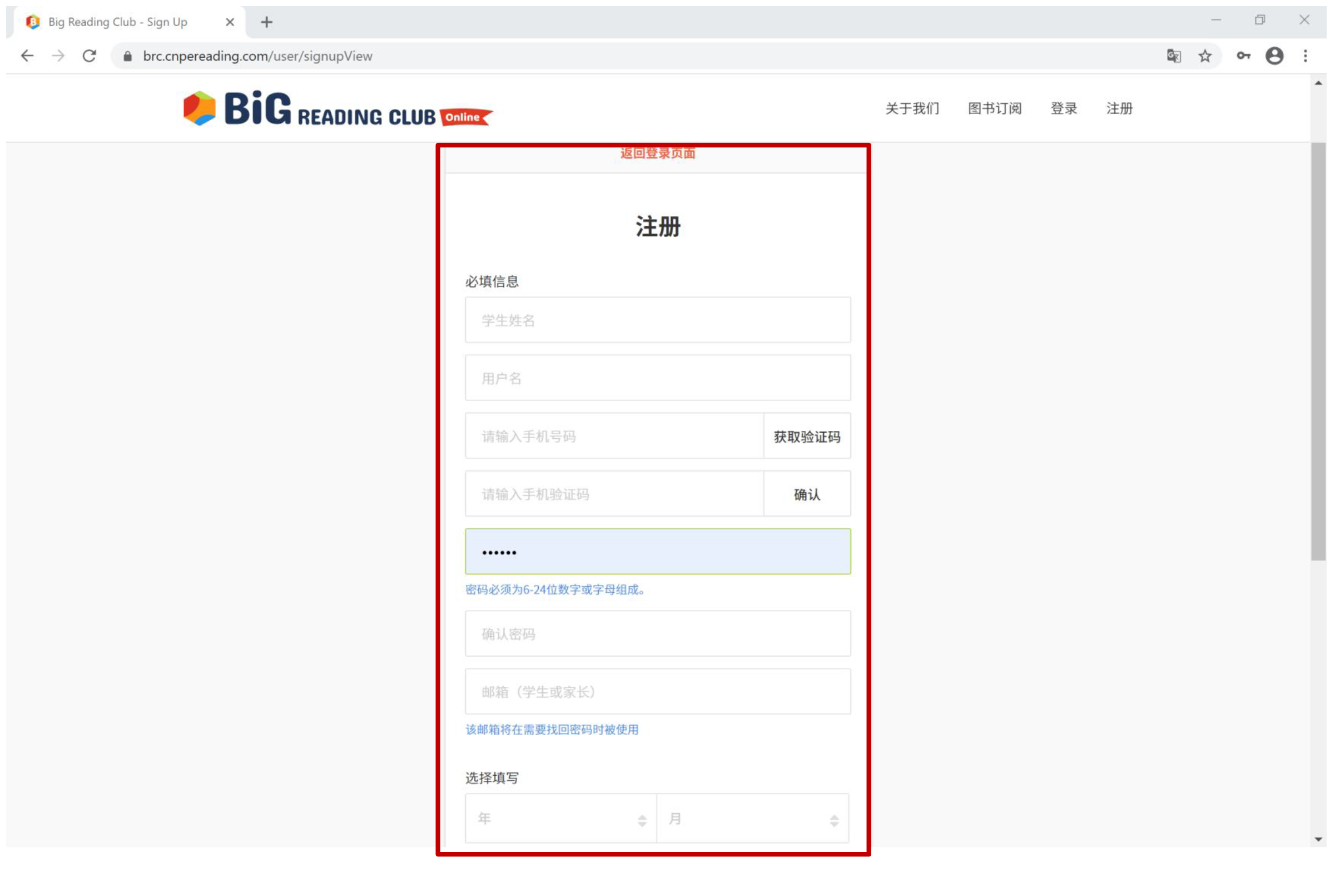Image resolution: width=1330 pixels, height=892 pixels.
Task: Click into the 确认密码 field
Action: coord(657,634)
